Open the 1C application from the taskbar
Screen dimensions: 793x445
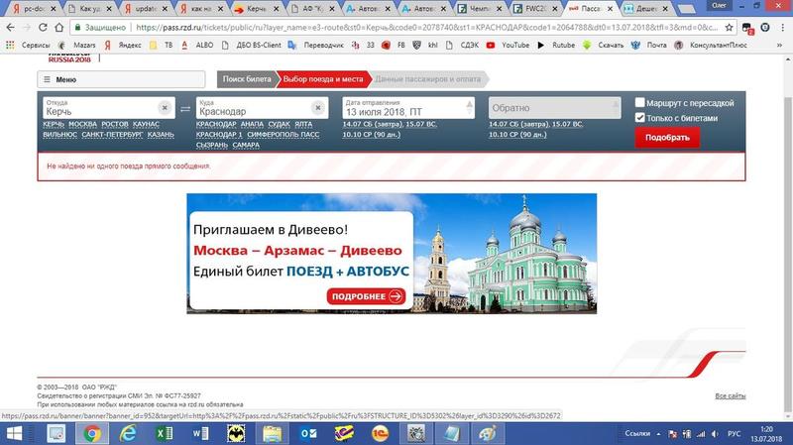[x=380, y=434]
